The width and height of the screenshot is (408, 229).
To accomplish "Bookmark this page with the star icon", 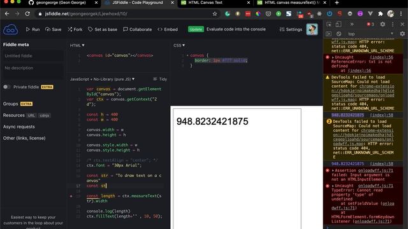I will (x=215, y=14).
